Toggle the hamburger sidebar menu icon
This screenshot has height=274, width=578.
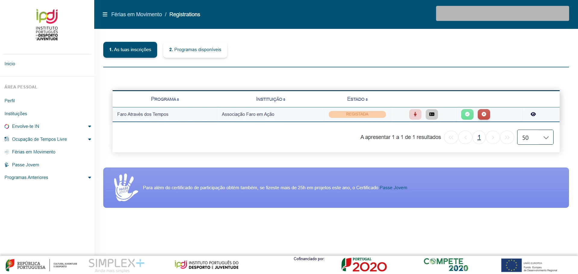[105, 14]
